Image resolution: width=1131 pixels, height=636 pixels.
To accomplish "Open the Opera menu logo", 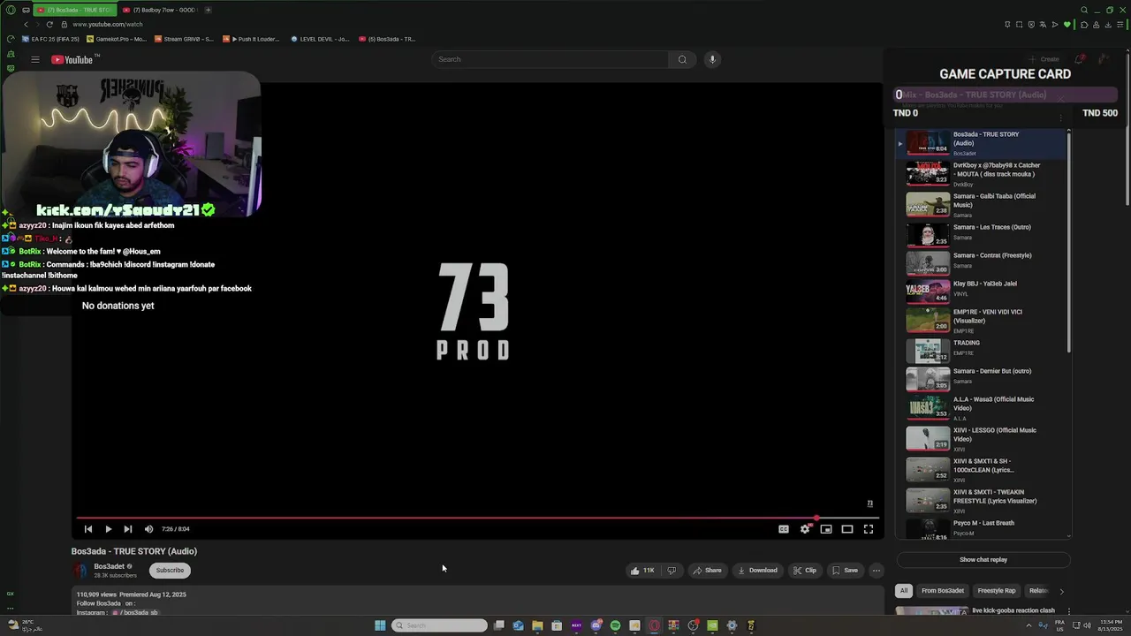I will pyautogui.click(x=11, y=10).
